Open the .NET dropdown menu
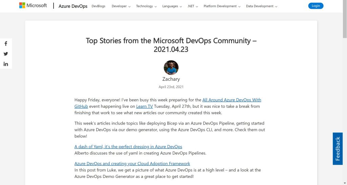The width and height of the screenshot is (347, 185). coord(192,6)
